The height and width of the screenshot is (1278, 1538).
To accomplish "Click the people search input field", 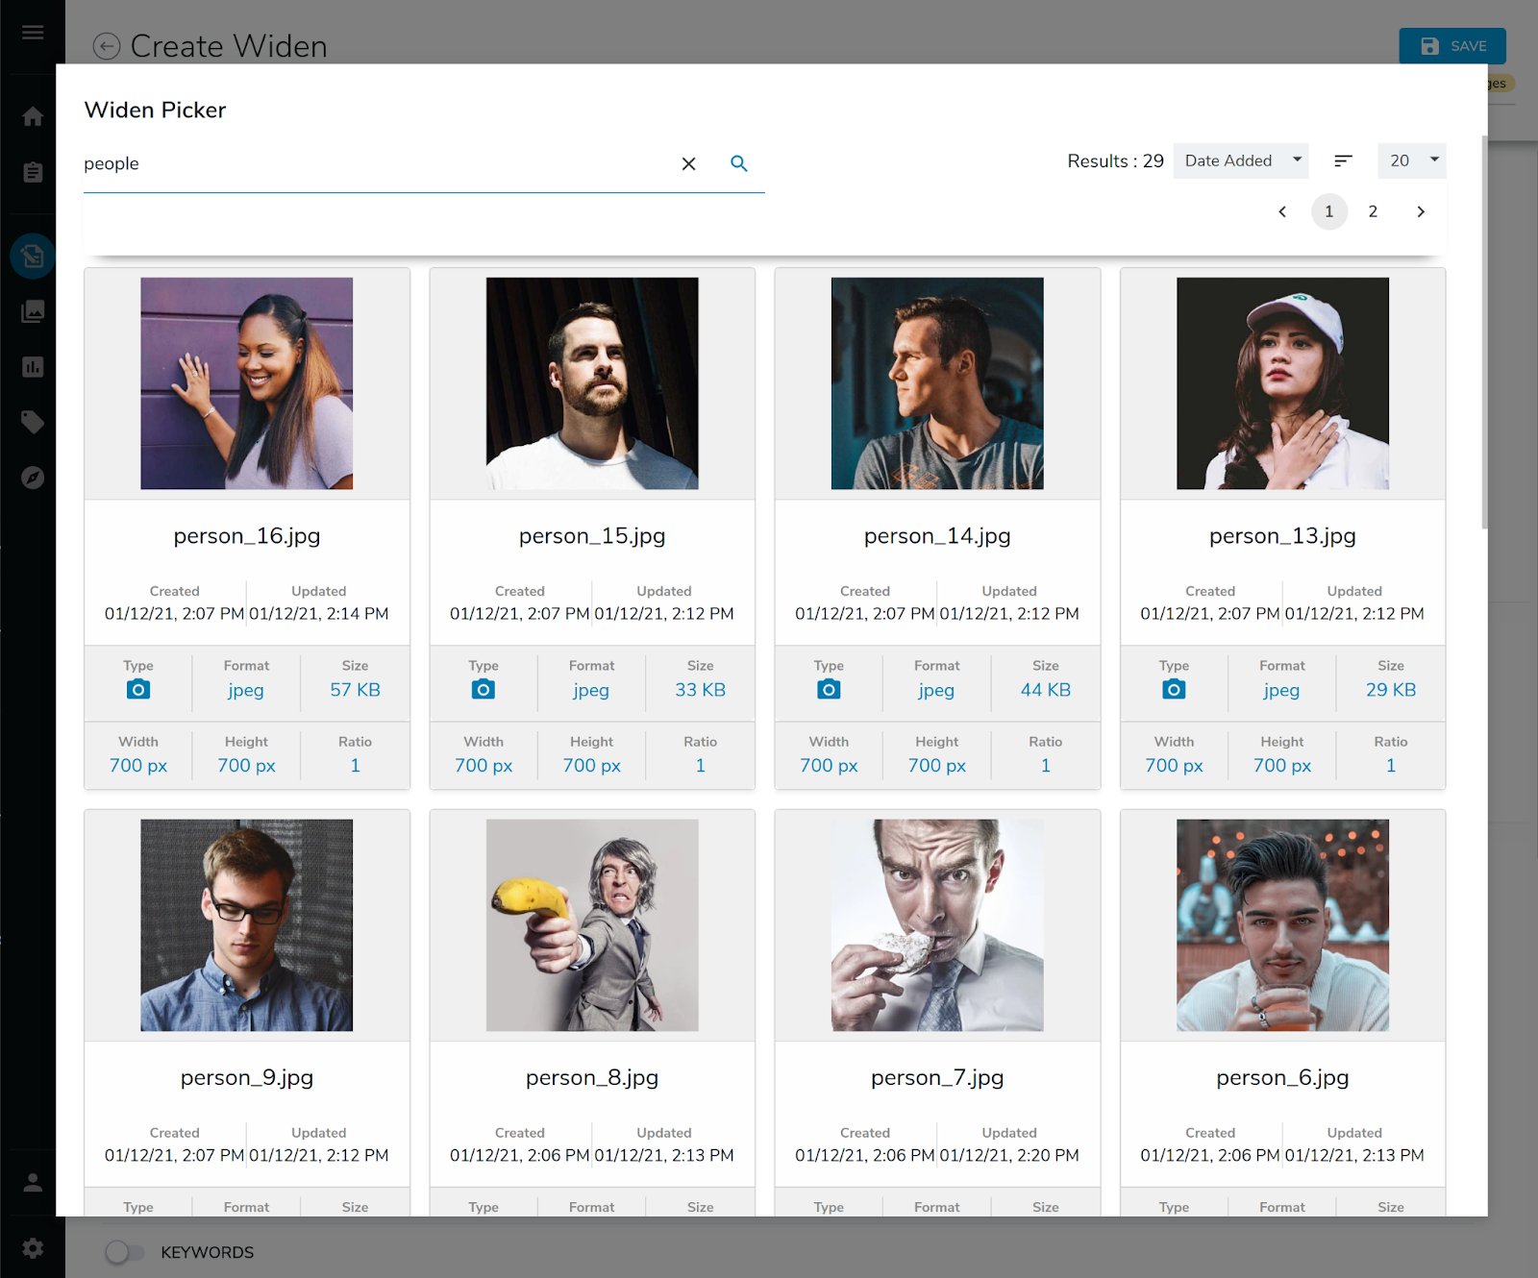I will click(x=375, y=164).
